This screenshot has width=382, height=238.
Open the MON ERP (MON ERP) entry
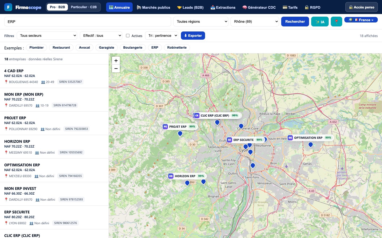point(54,100)
